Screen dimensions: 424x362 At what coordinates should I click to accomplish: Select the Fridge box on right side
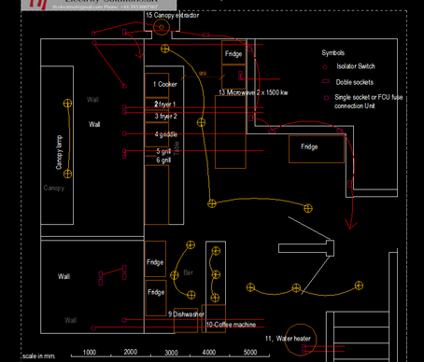coord(317,149)
